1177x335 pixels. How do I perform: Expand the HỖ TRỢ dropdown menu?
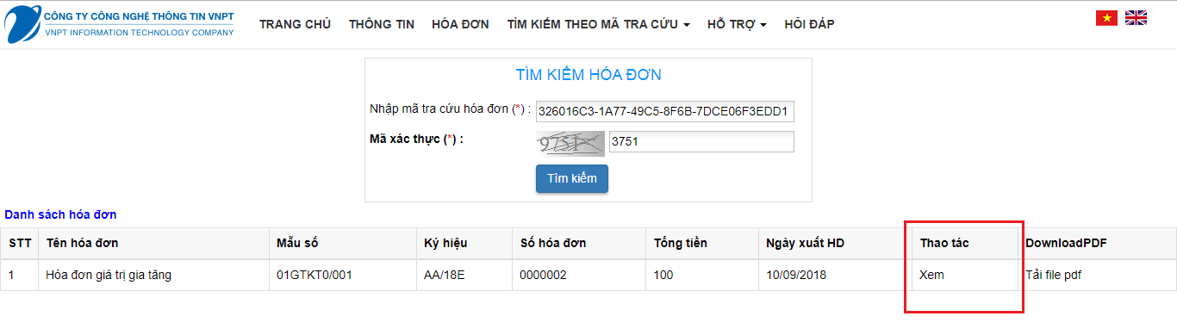click(x=737, y=24)
